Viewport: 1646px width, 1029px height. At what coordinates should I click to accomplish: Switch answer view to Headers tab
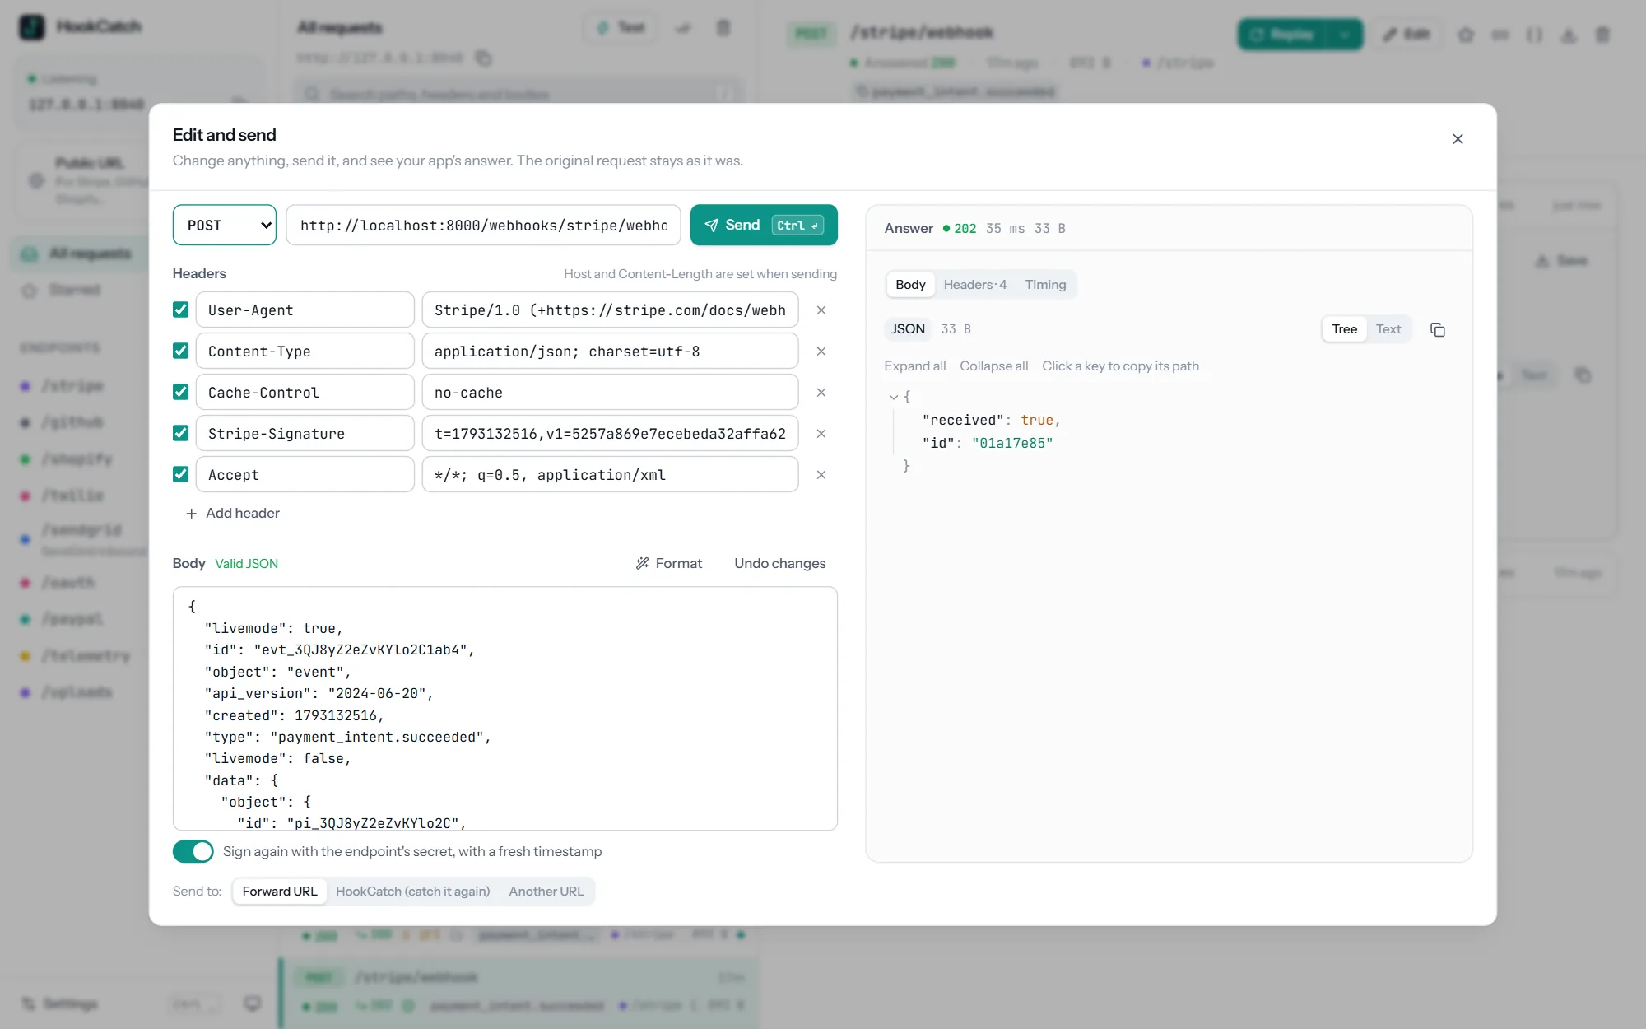pyautogui.click(x=974, y=284)
